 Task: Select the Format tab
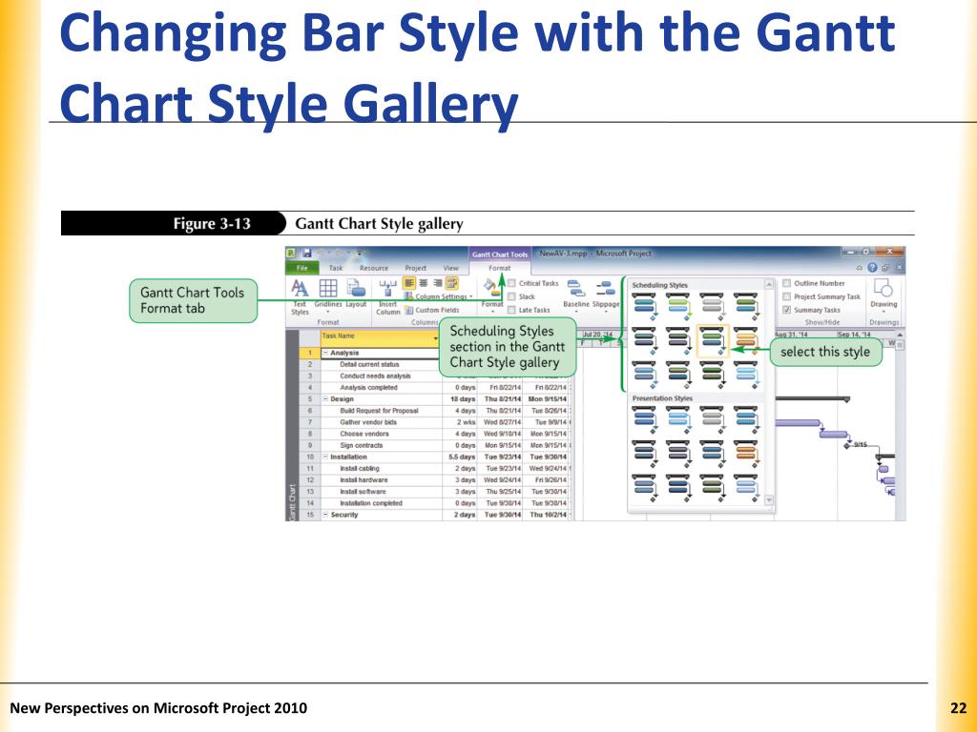pos(499,268)
